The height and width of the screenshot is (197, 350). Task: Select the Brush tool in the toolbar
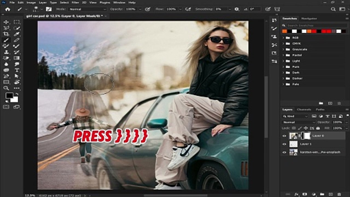tap(6, 40)
